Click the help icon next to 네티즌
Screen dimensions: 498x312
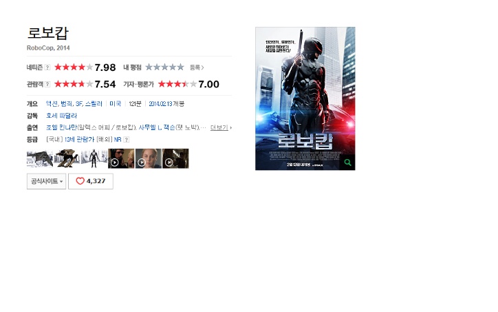[x=47, y=67]
